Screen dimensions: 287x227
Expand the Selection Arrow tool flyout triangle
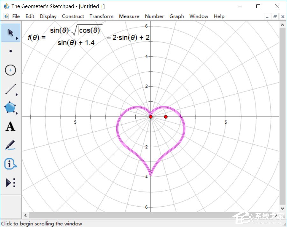click(x=17, y=38)
